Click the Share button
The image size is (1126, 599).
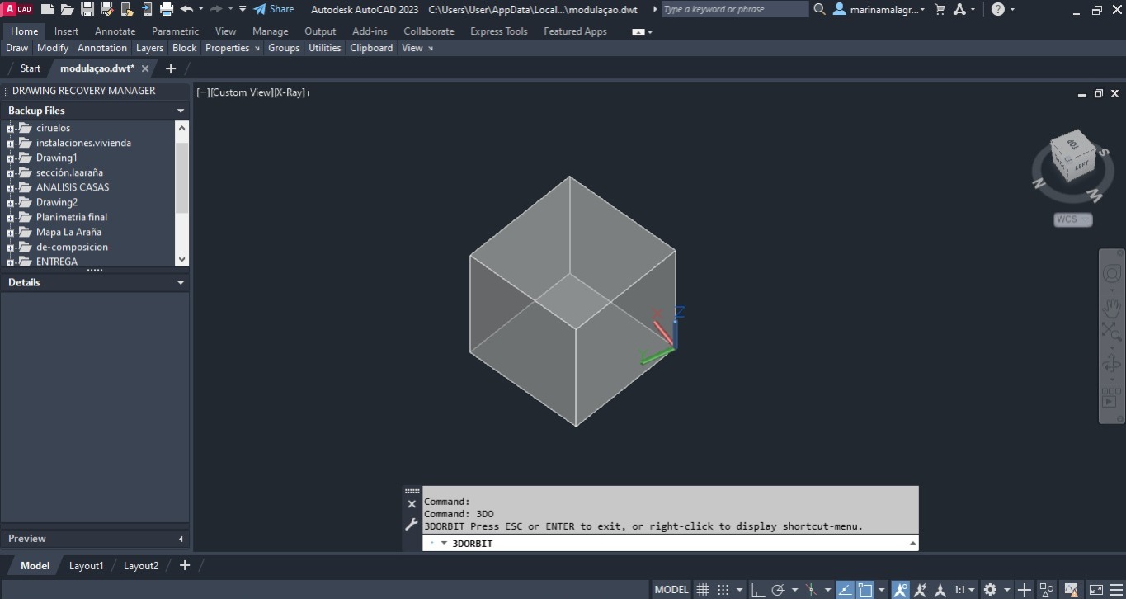pyautogui.click(x=273, y=9)
